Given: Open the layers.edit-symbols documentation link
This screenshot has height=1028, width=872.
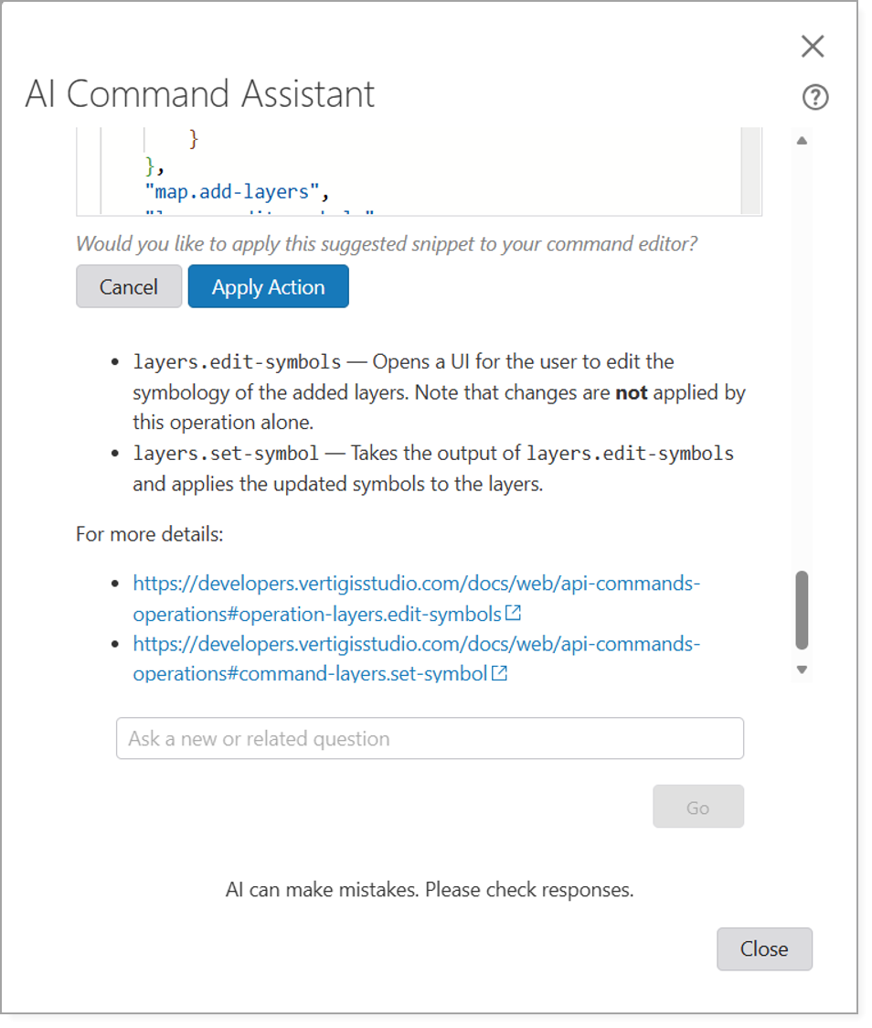Looking at the screenshot, I should click(416, 598).
